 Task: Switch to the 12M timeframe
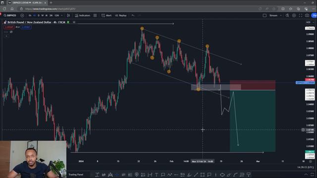click(x=56, y=15)
